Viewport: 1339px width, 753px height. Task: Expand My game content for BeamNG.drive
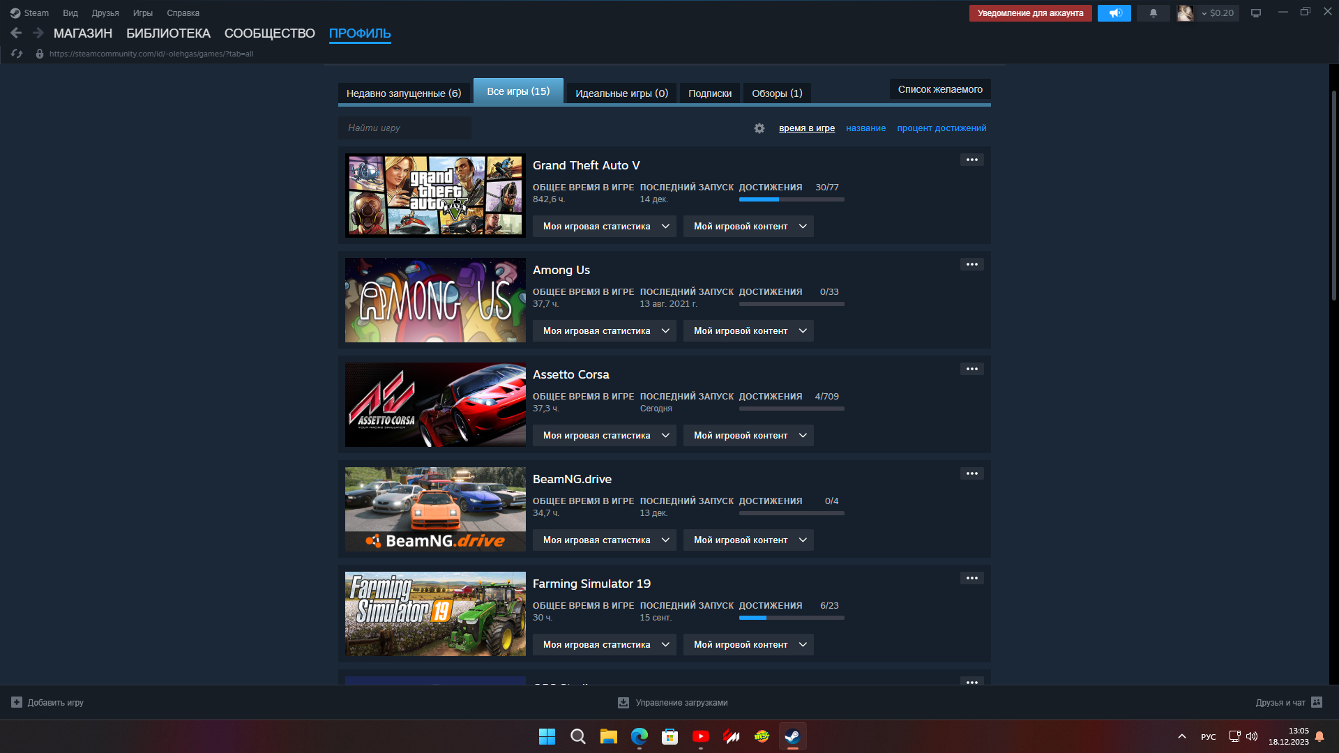click(x=748, y=540)
